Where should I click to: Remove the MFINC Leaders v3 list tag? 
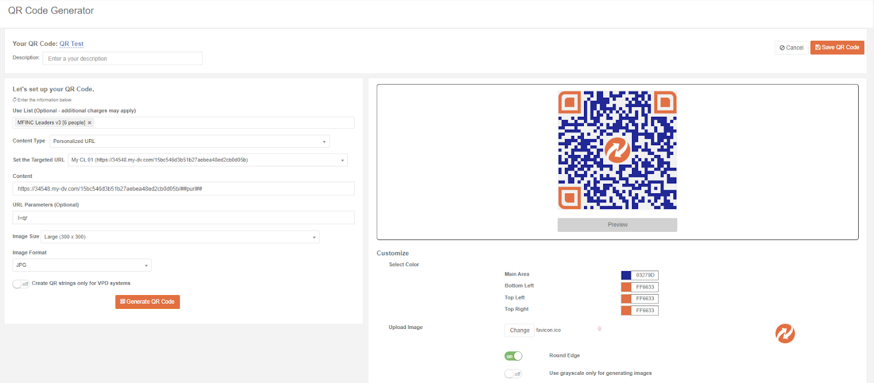point(90,123)
